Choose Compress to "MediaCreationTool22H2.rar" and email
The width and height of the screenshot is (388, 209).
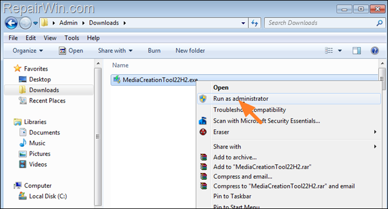(284, 186)
